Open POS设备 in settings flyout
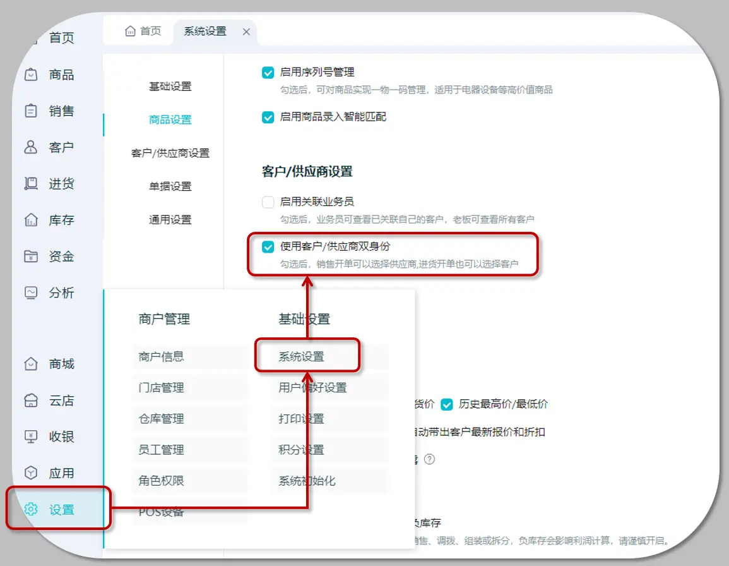Viewport: 729px width, 566px height. click(190, 512)
